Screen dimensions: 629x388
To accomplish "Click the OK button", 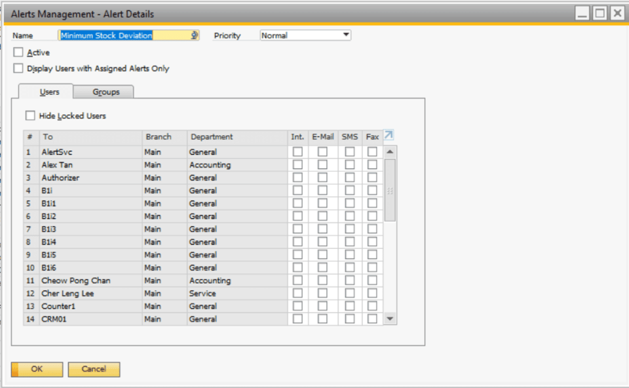I will 37,369.
